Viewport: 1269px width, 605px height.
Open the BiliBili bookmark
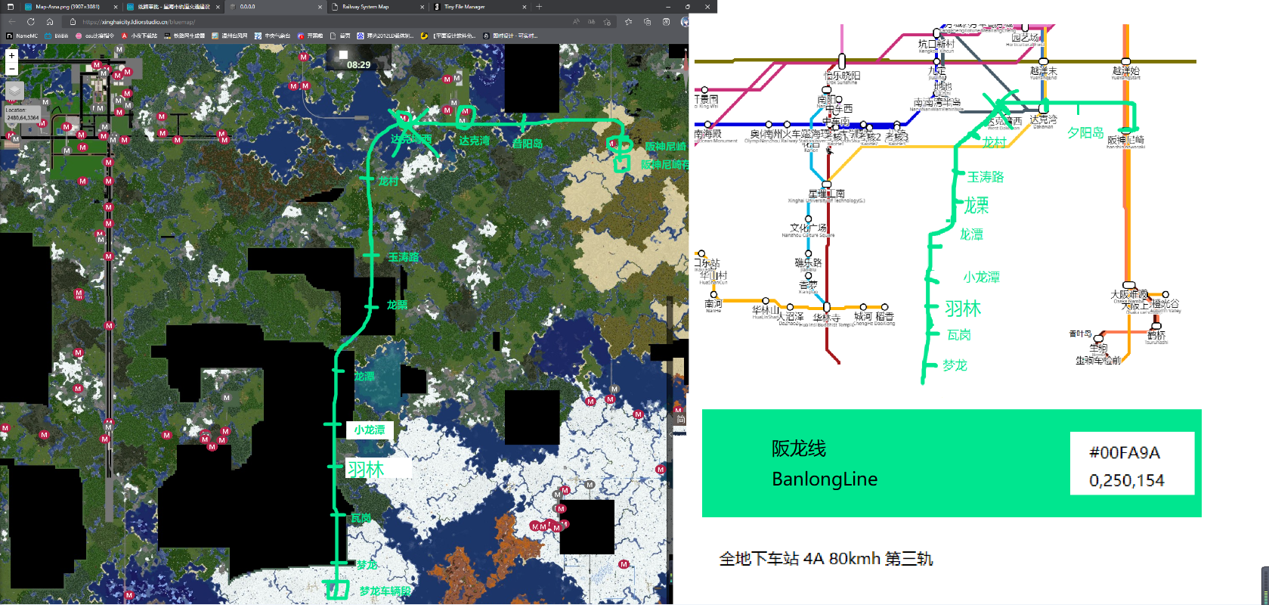(57, 36)
